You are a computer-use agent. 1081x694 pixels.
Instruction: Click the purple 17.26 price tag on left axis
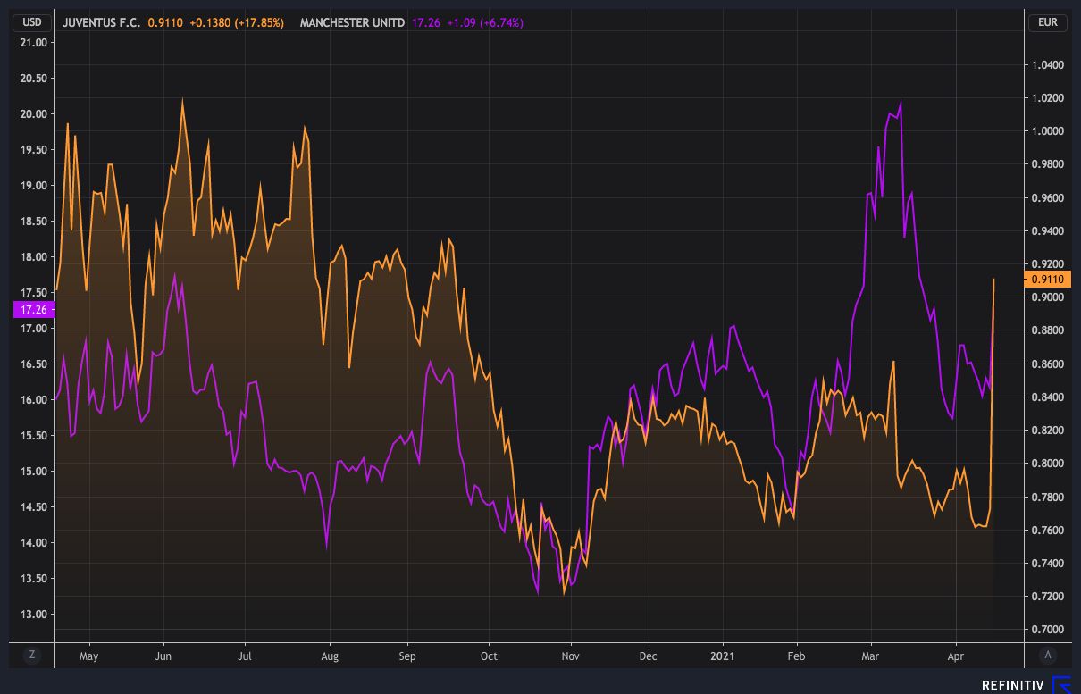[32, 310]
